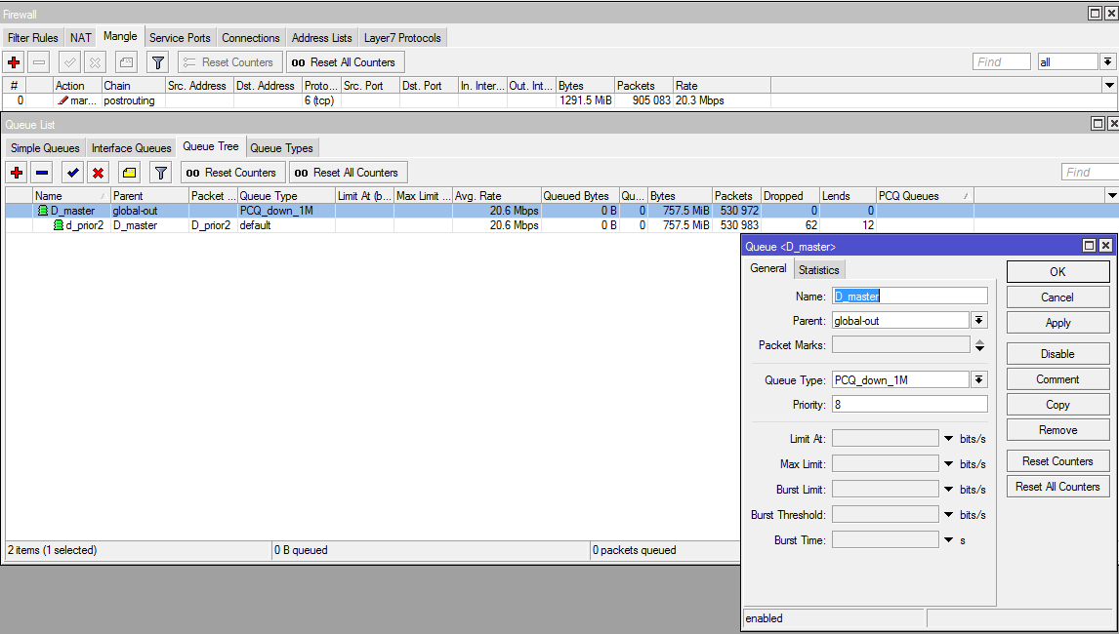This screenshot has width=1119, height=634.
Task: Open Firewall find scope 'all' dropdown
Action: [x=1107, y=62]
